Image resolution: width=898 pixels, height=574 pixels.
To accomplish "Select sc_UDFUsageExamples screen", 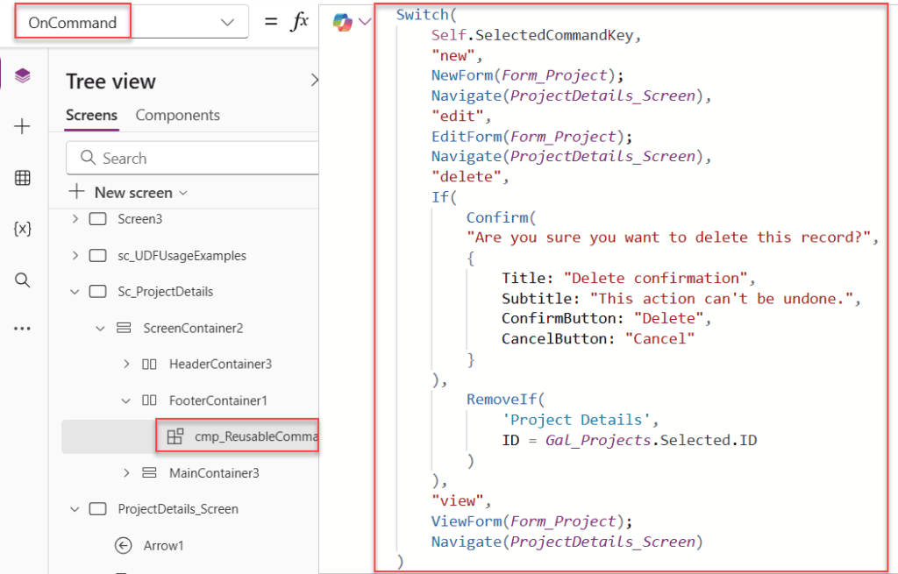I will coord(182,255).
